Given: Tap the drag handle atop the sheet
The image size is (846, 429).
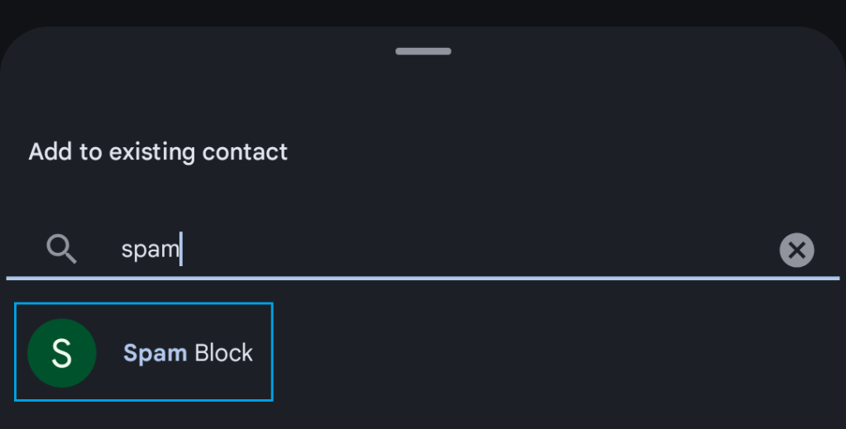Looking at the screenshot, I should (423, 51).
